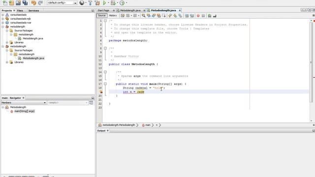The image size is (315, 177).
Task: Switch to the Files tab
Action: point(20,10)
